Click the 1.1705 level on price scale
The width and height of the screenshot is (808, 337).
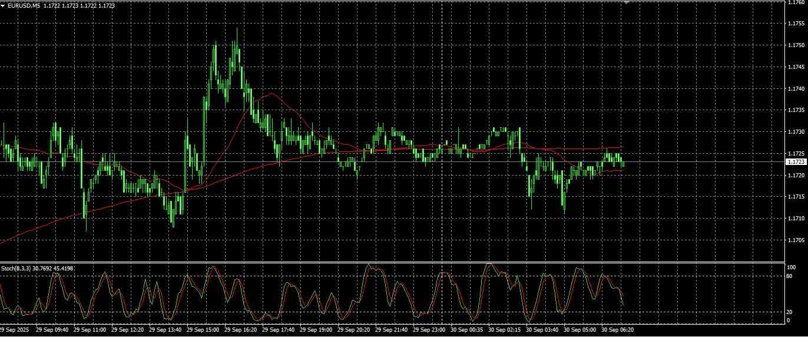pyautogui.click(x=796, y=240)
